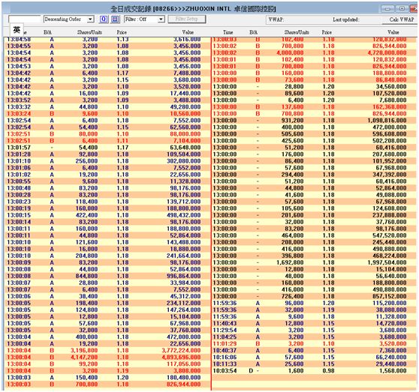Click the share quantity 422,400

pos(86,215)
